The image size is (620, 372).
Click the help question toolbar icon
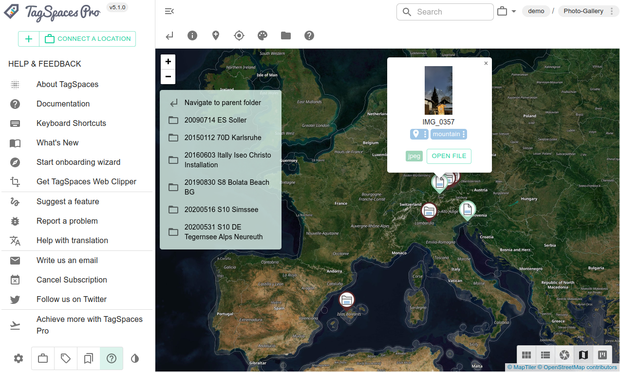[x=309, y=35]
